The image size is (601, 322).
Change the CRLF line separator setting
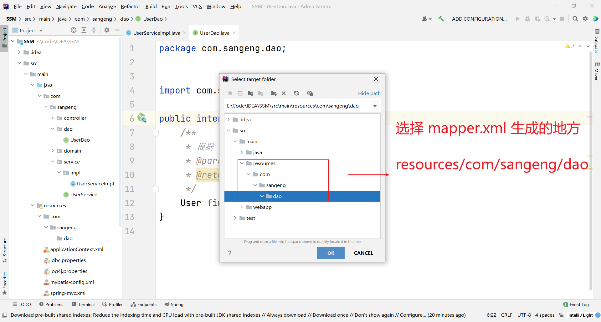506,315
